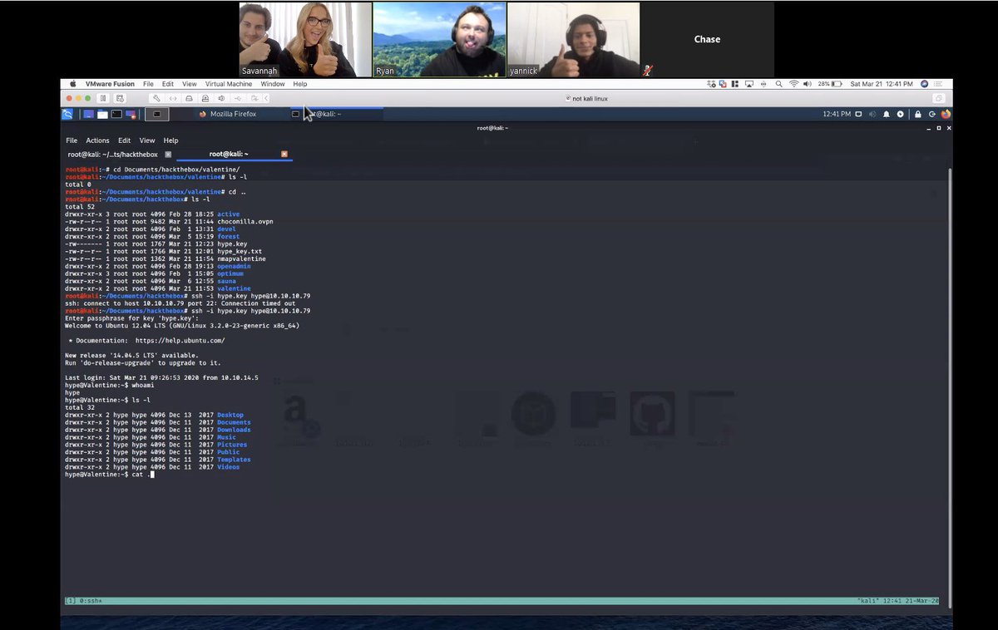Screen dimensions: 998x630
Task: Click the show desktop icon in Kali panel
Action: click(x=88, y=114)
